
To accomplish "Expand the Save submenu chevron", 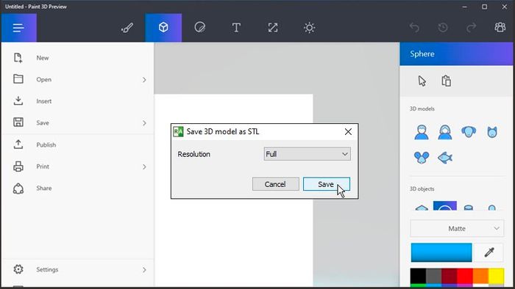I will [144, 123].
